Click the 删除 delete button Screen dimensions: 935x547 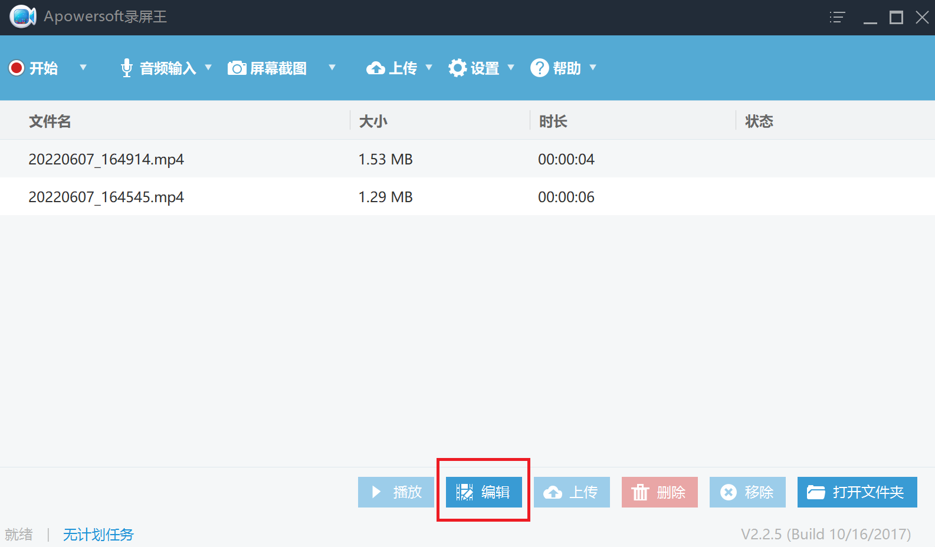point(660,492)
